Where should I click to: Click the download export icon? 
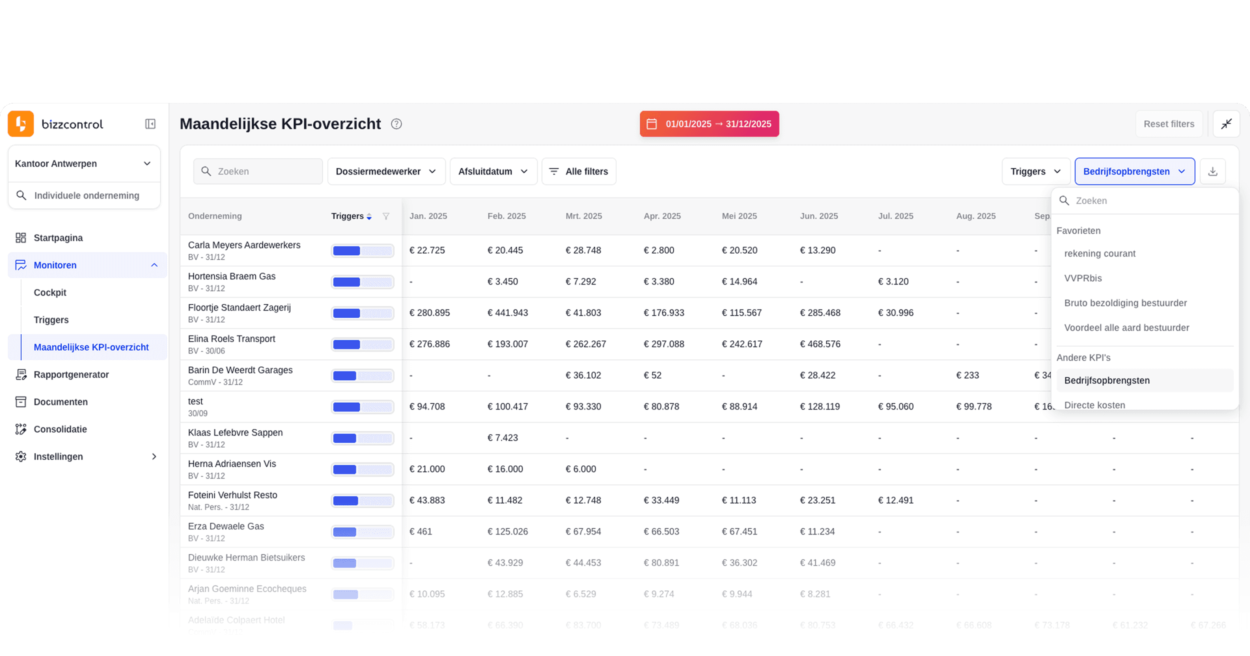pyautogui.click(x=1212, y=171)
